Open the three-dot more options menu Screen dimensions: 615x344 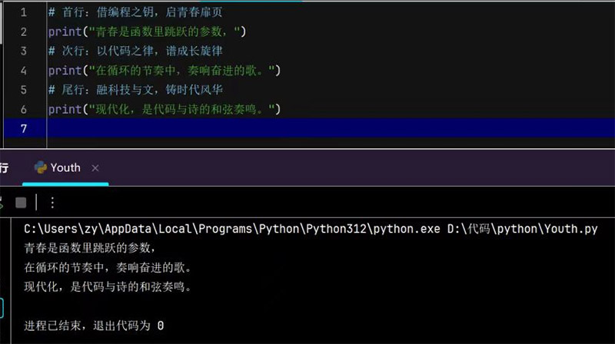coord(52,203)
